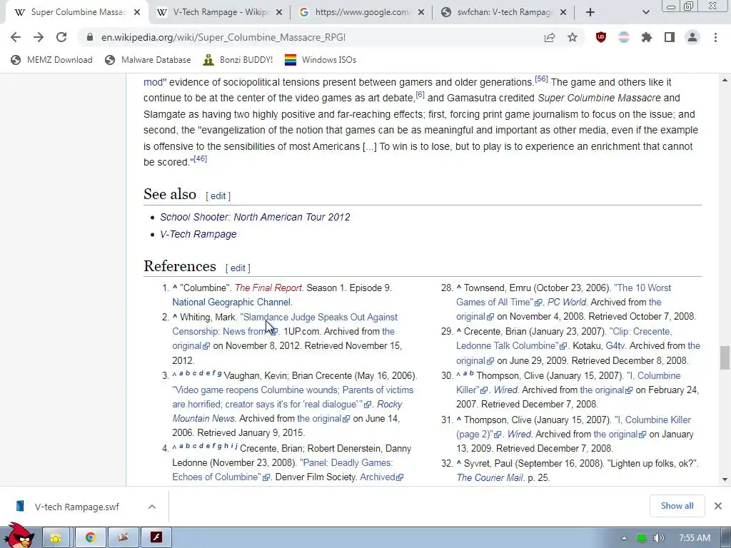Go forward to the next page
This screenshot has height=548, width=731.
point(39,37)
